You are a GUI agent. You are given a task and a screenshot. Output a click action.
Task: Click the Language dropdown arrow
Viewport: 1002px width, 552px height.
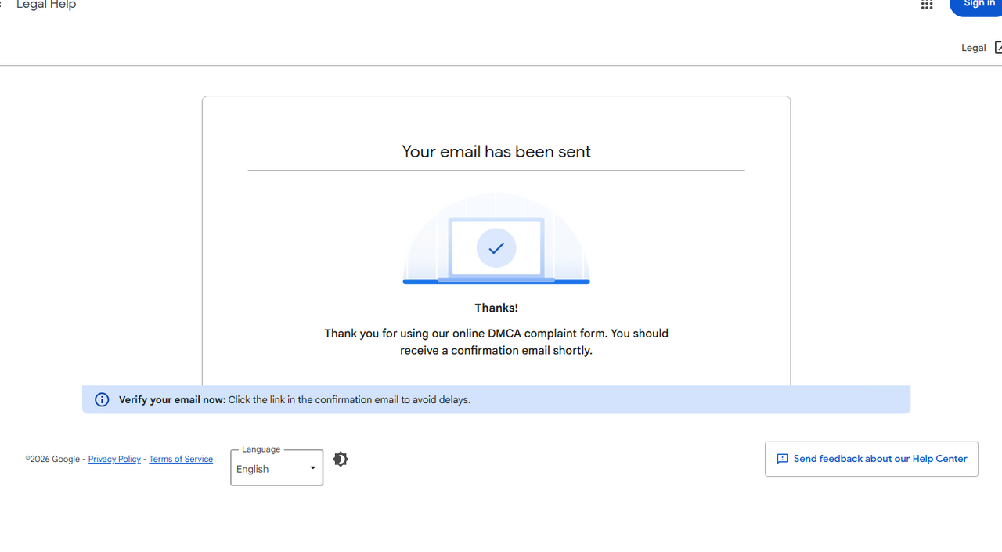click(312, 469)
